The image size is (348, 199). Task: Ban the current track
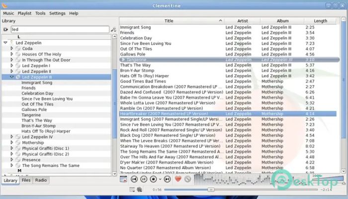(x=187, y=179)
